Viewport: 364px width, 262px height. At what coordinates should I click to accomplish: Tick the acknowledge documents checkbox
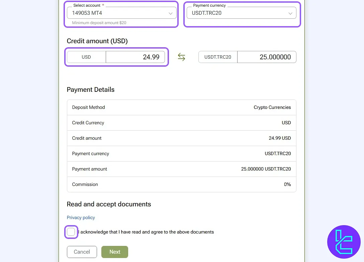[71, 232]
